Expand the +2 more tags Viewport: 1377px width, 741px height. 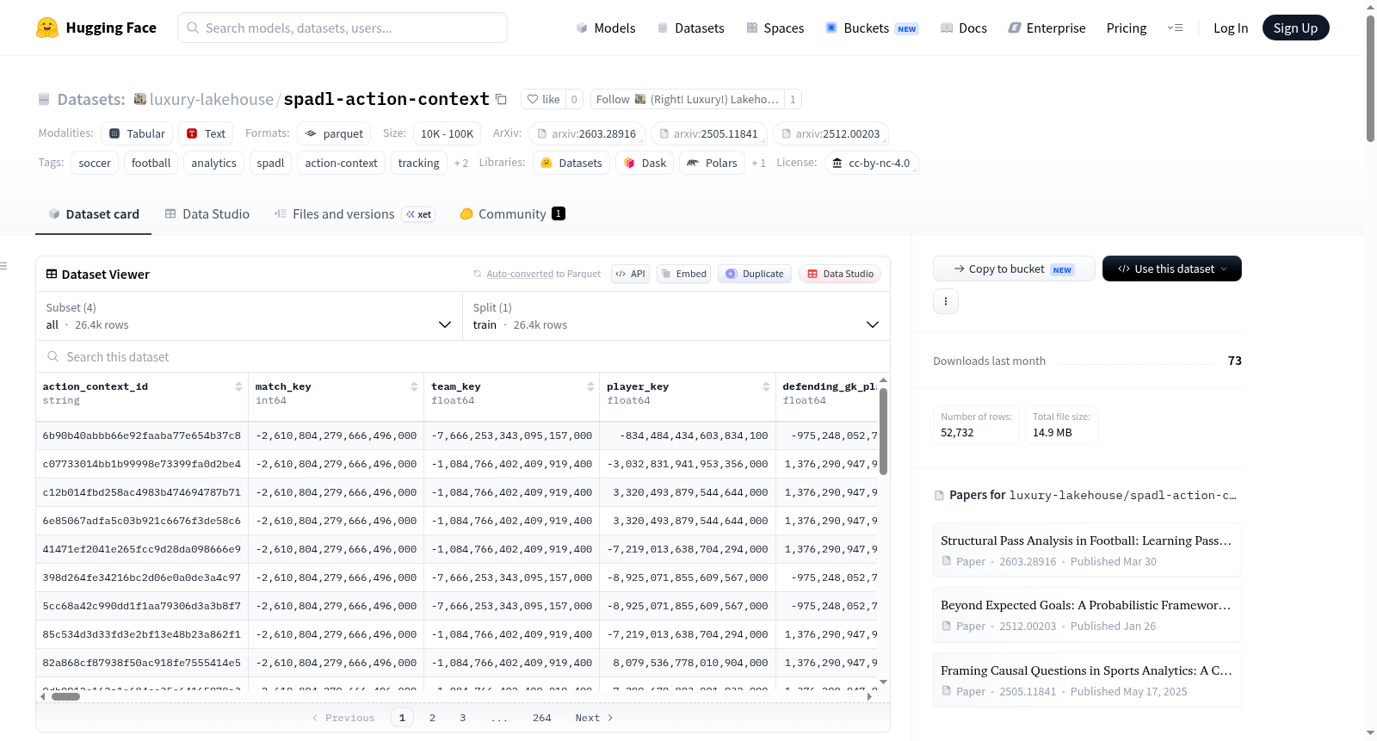click(461, 163)
